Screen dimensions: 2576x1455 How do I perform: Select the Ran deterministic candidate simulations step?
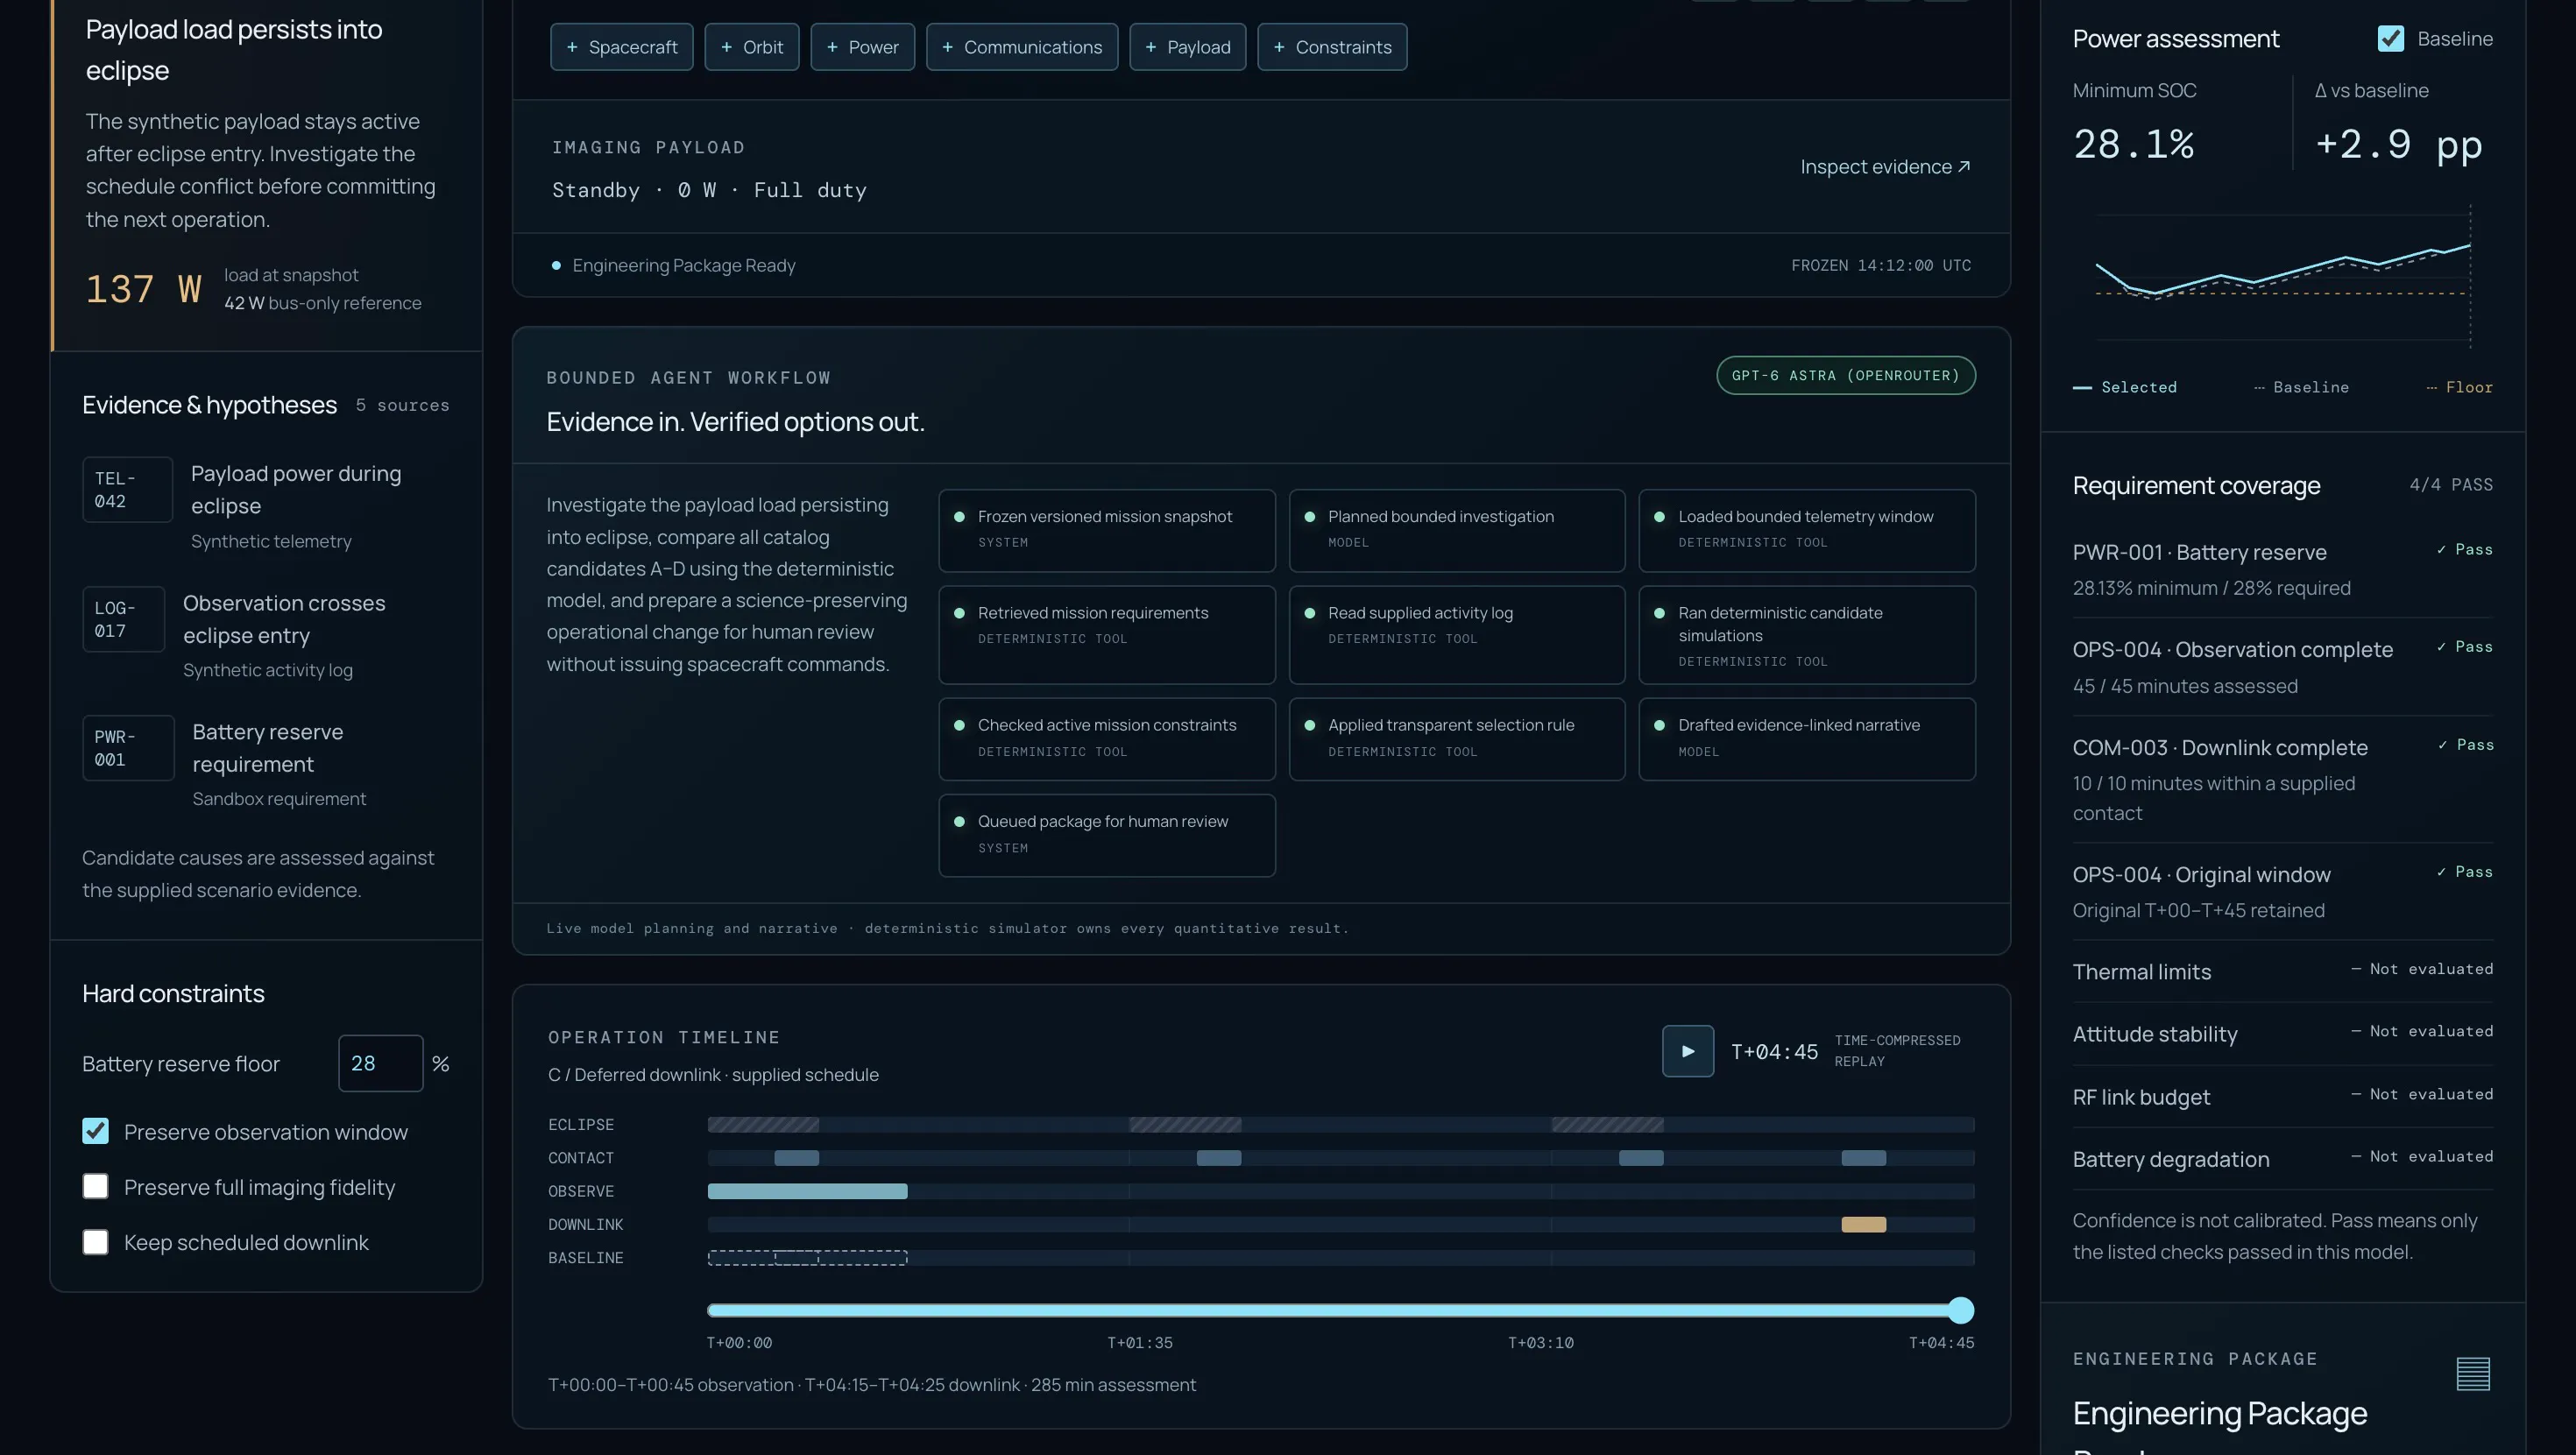point(1807,635)
